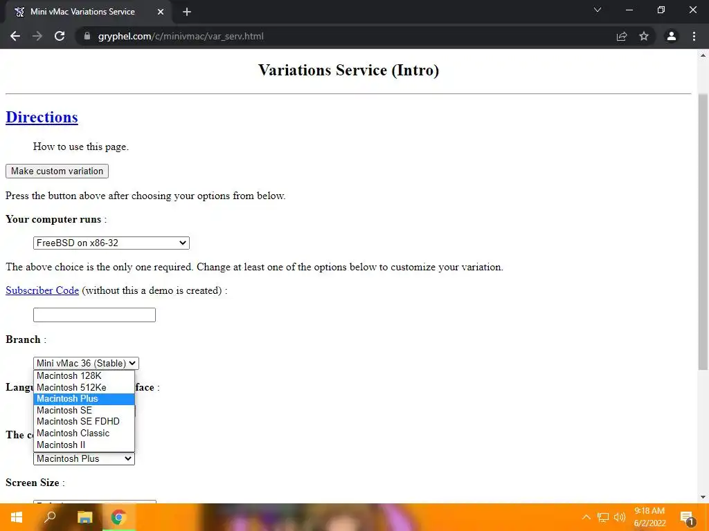The image size is (709, 531).
Task: Open the tab search chevron
Action: click(x=598, y=10)
